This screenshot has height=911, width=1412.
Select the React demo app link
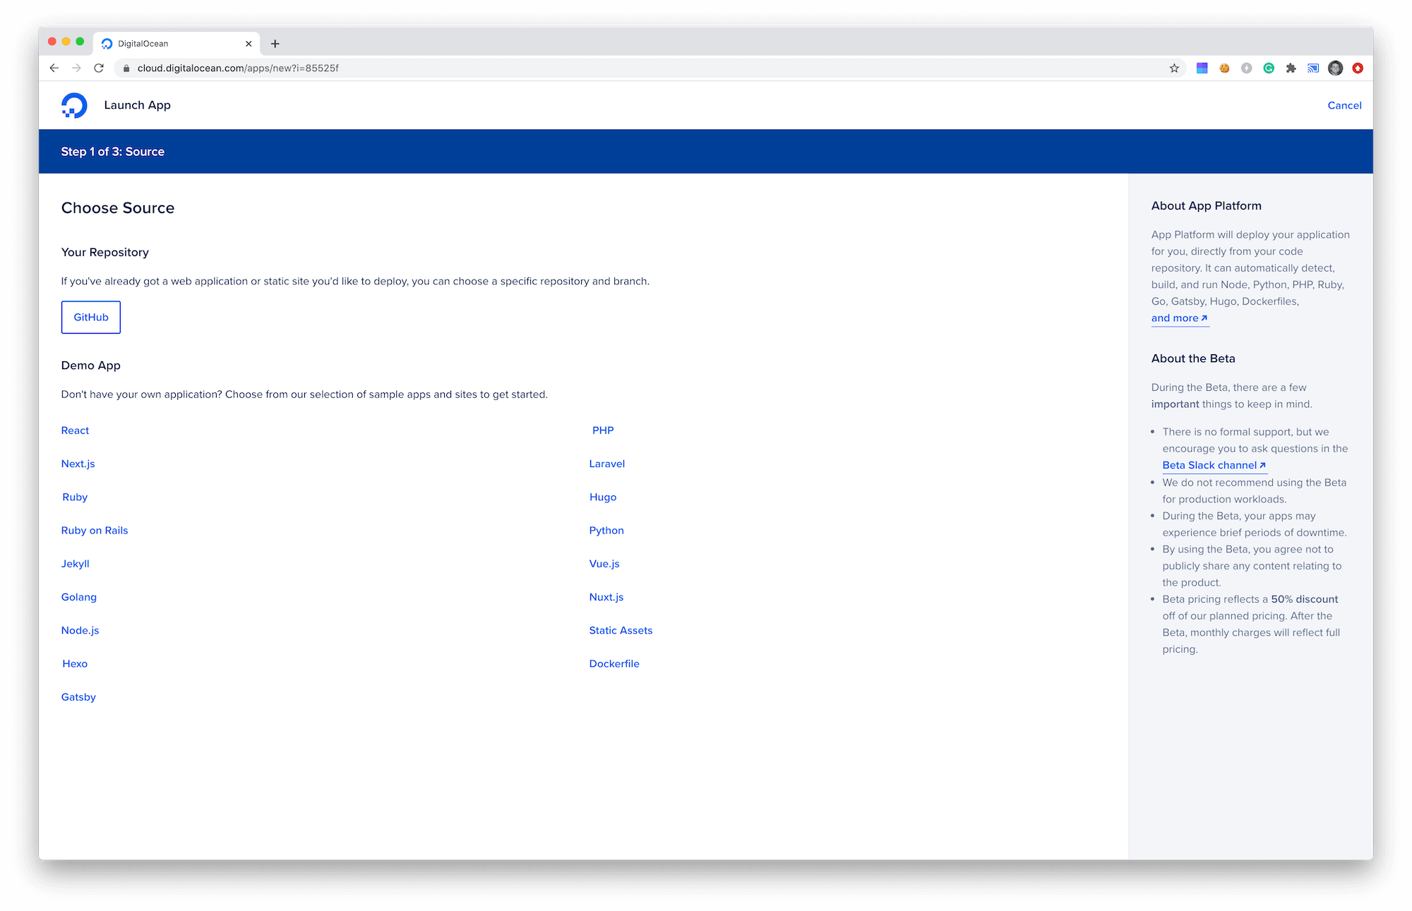[x=74, y=430]
